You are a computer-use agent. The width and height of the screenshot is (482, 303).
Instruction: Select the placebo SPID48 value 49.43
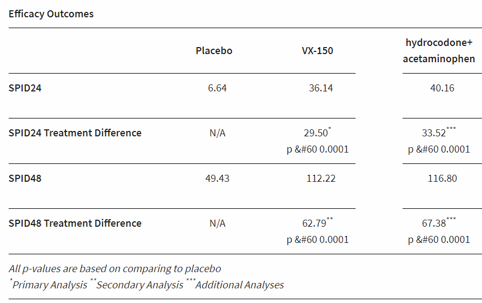click(217, 178)
